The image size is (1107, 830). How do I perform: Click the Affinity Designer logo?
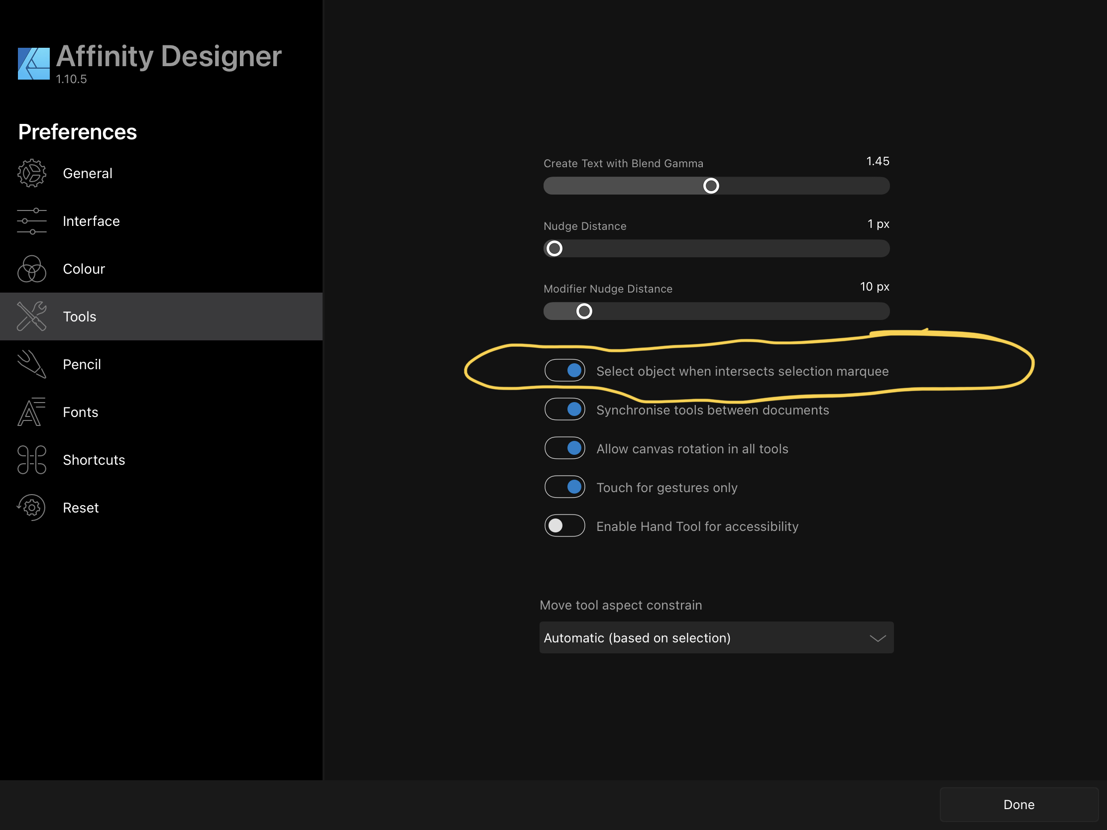[x=33, y=64]
